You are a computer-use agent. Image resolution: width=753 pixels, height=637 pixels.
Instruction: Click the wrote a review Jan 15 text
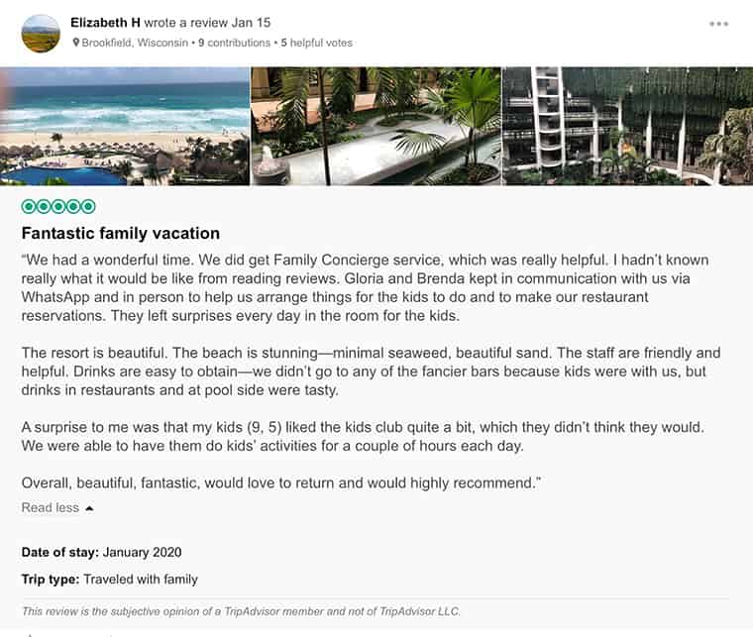click(x=208, y=23)
